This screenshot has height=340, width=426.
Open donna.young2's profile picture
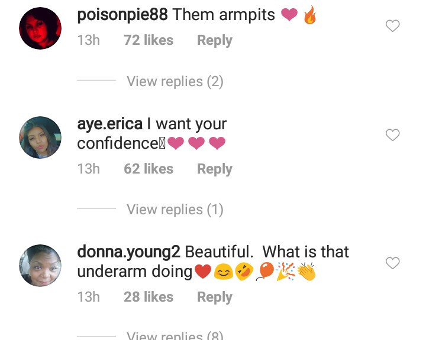[40, 265]
